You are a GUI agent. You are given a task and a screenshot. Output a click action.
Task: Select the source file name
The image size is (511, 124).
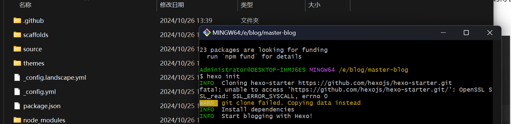33,49
